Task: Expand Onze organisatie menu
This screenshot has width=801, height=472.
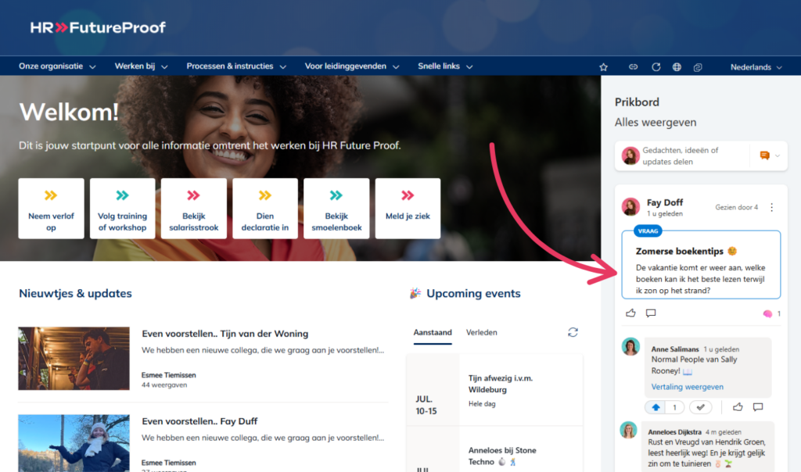Action: point(57,66)
